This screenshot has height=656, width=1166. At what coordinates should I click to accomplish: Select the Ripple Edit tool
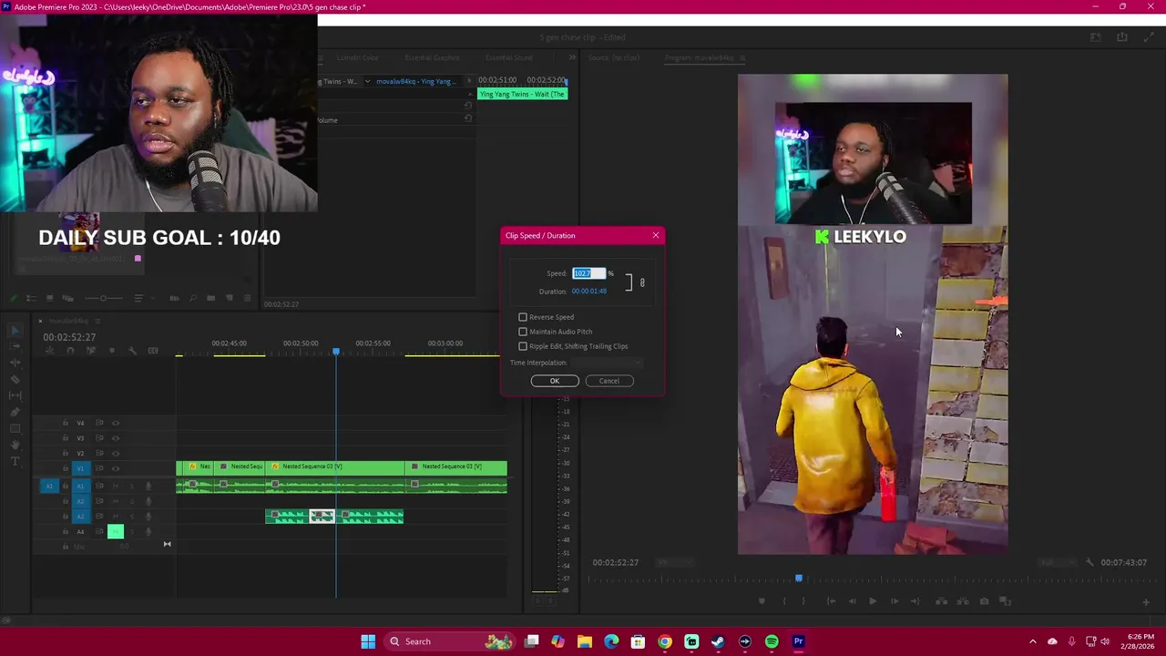[x=15, y=363]
